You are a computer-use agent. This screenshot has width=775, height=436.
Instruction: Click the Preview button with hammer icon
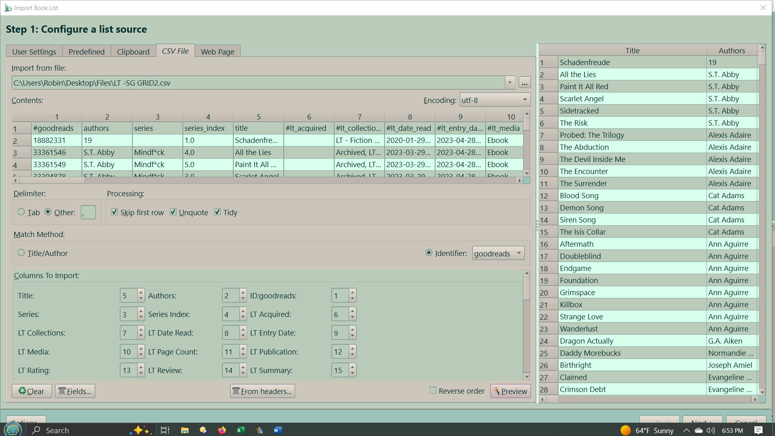tap(510, 391)
